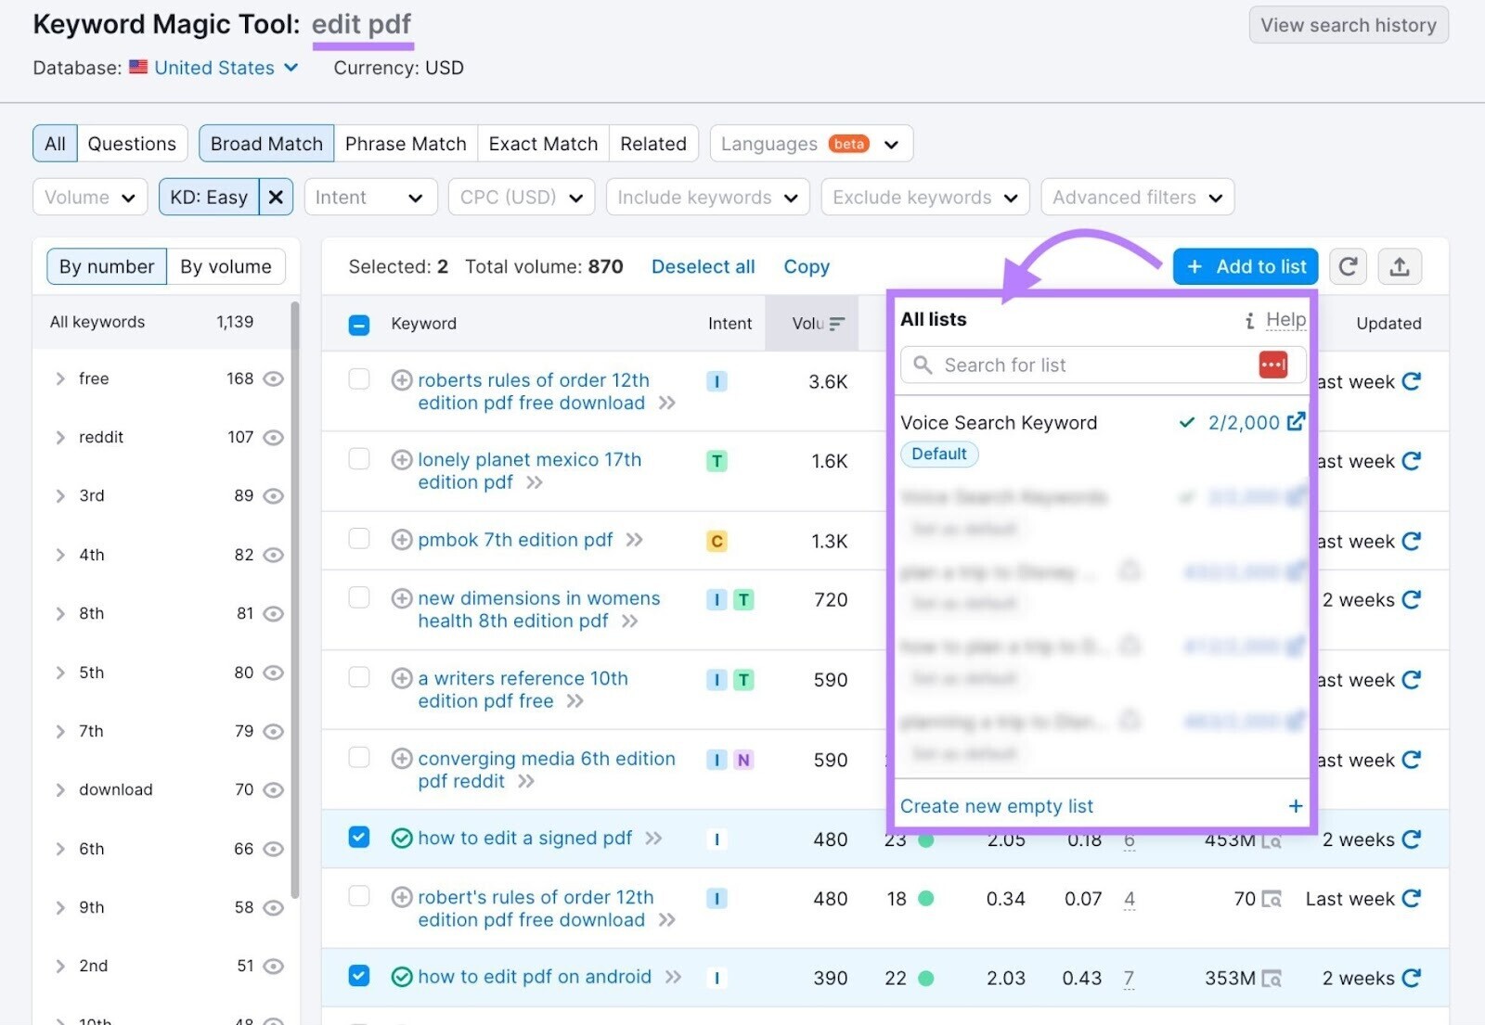Open the Advanced filters dropdown
Viewport: 1485px width, 1025px height.
(x=1136, y=197)
